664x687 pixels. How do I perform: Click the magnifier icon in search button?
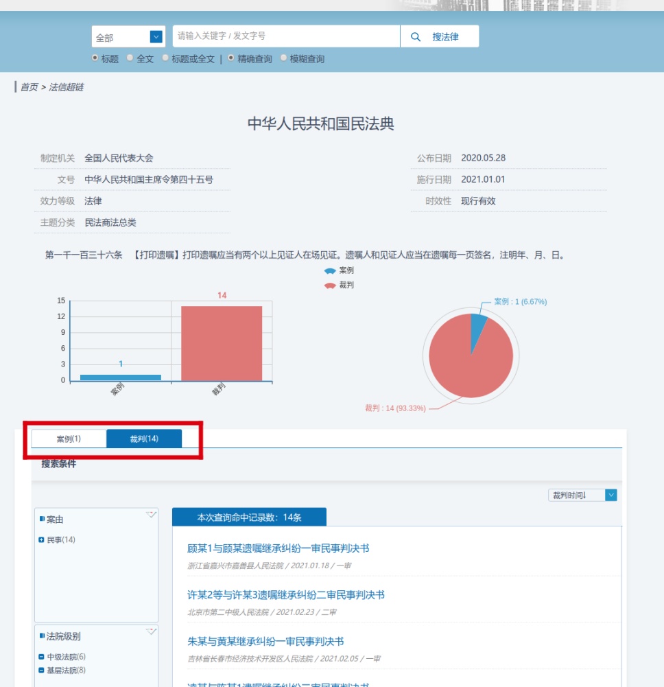point(416,37)
